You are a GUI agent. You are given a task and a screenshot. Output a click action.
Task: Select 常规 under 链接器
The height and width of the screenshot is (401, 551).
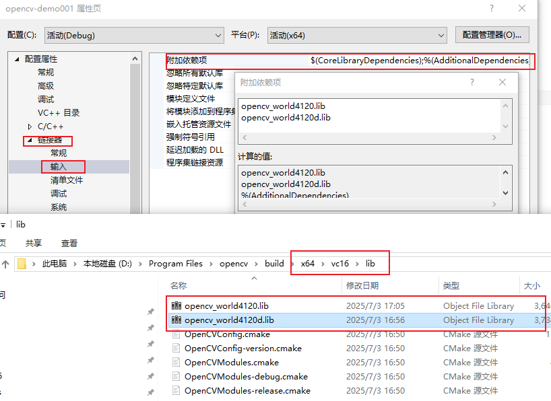click(x=59, y=153)
